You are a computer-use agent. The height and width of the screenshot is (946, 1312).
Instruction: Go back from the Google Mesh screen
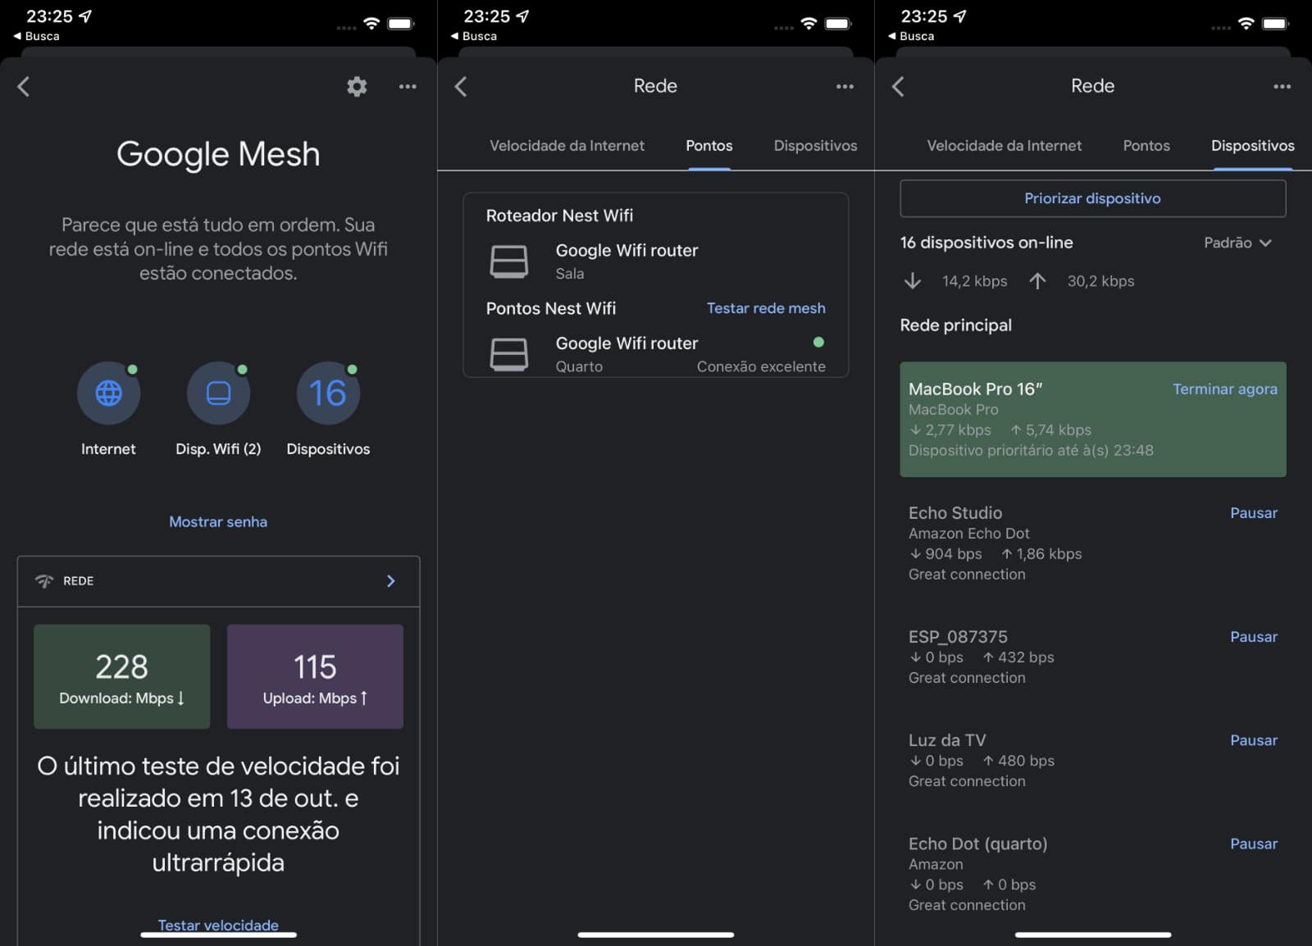pyautogui.click(x=24, y=86)
